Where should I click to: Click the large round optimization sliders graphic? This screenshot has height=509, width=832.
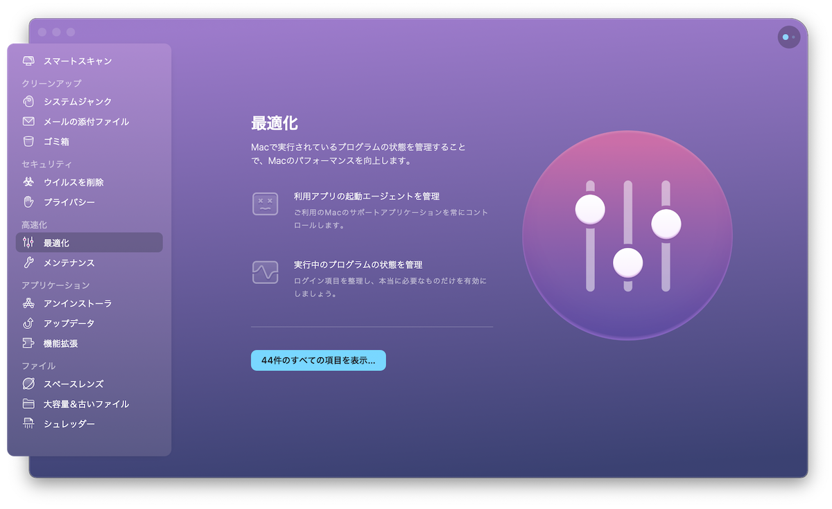[627, 235]
